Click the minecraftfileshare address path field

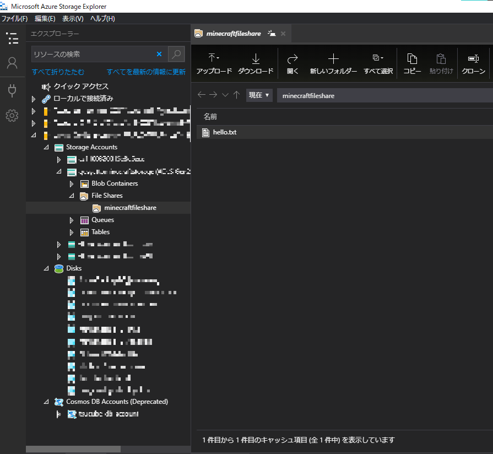(384, 95)
